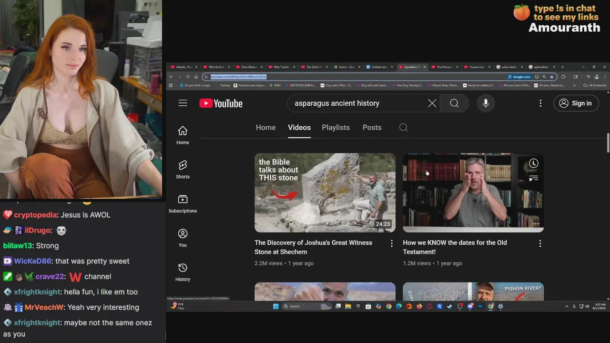Bookmark this page with the star icon
The height and width of the screenshot is (343, 610).
(x=551, y=77)
